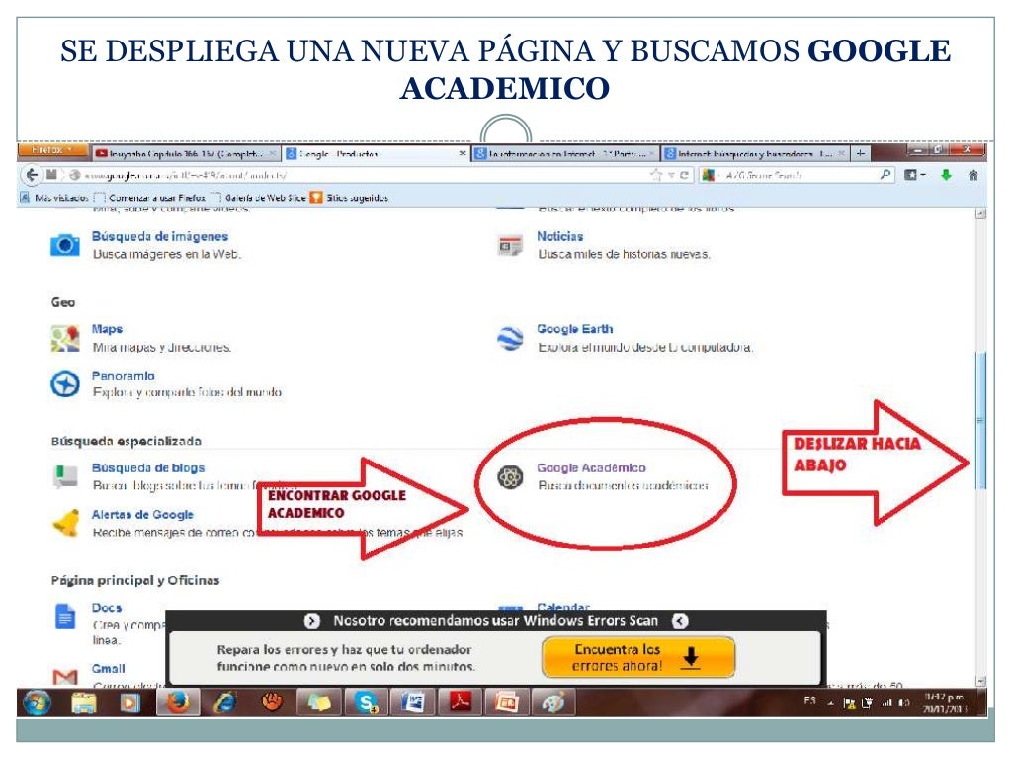Open Búsqueda de imágenes link
Screen dimensions: 1012x759
[160, 237]
